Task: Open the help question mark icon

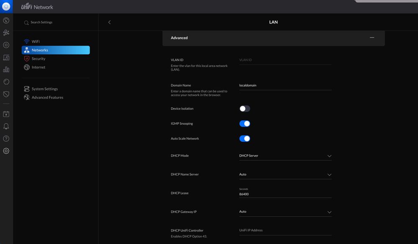Action: click(6, 138)
